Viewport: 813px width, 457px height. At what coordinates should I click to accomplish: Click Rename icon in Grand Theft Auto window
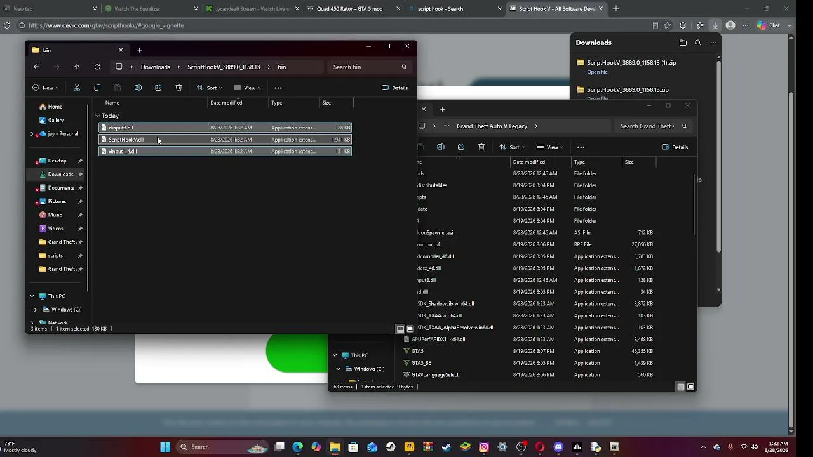point(441,147)
